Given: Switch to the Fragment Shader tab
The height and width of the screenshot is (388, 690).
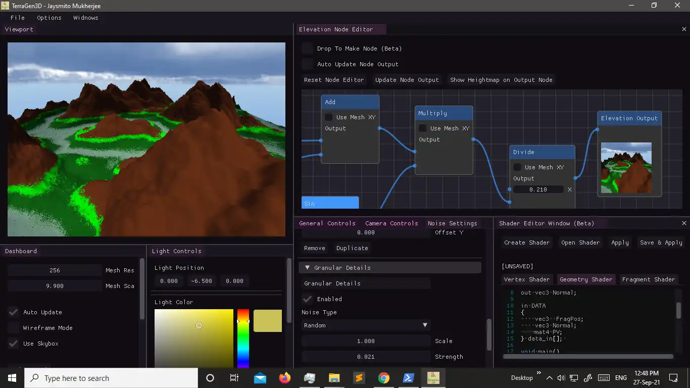Looking at the screenshot, I should point(648,279).
